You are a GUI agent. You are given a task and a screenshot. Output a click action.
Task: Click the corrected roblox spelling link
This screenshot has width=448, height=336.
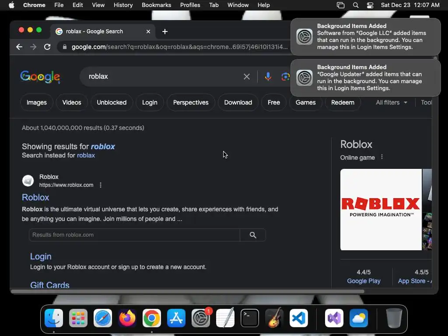[x=103, y=147]
